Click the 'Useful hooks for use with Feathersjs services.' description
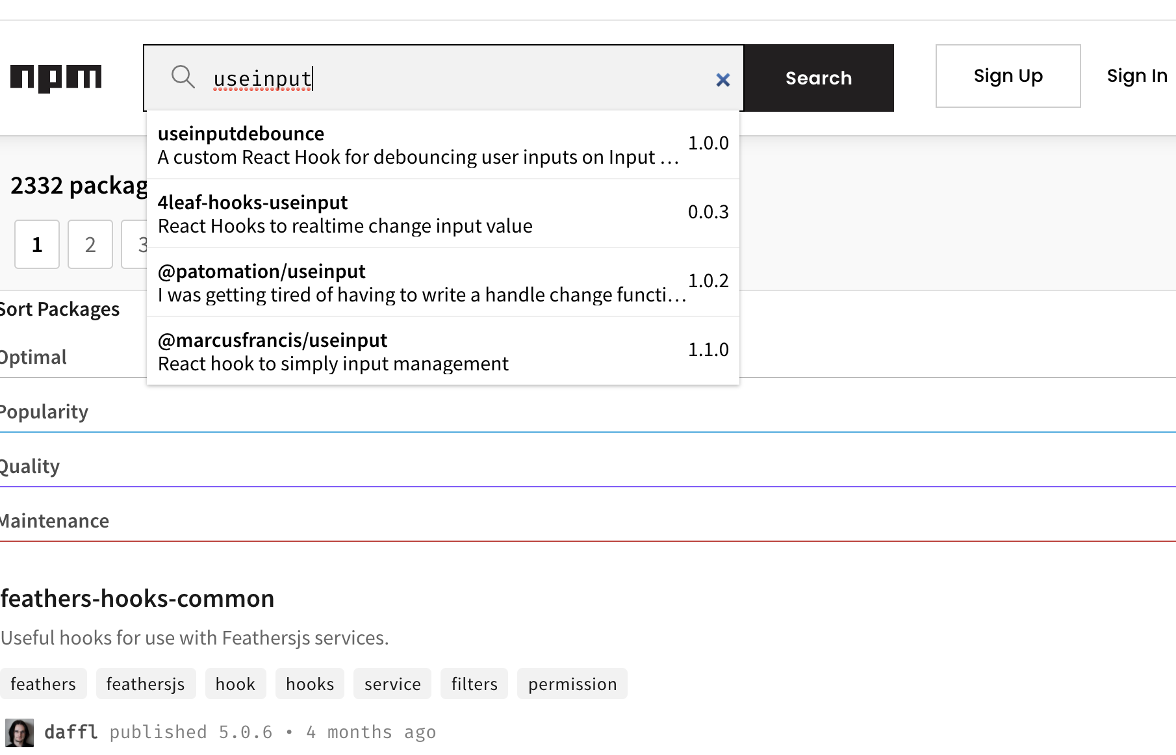This screenshot has width=1176, height=755. (x=194, y=637)
